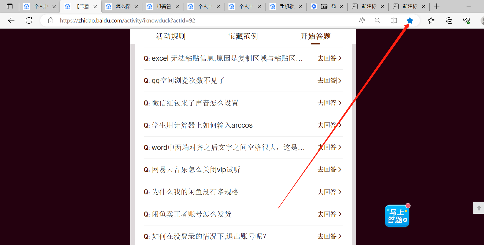Open the Favorites list icon

[x=431, y=20]
